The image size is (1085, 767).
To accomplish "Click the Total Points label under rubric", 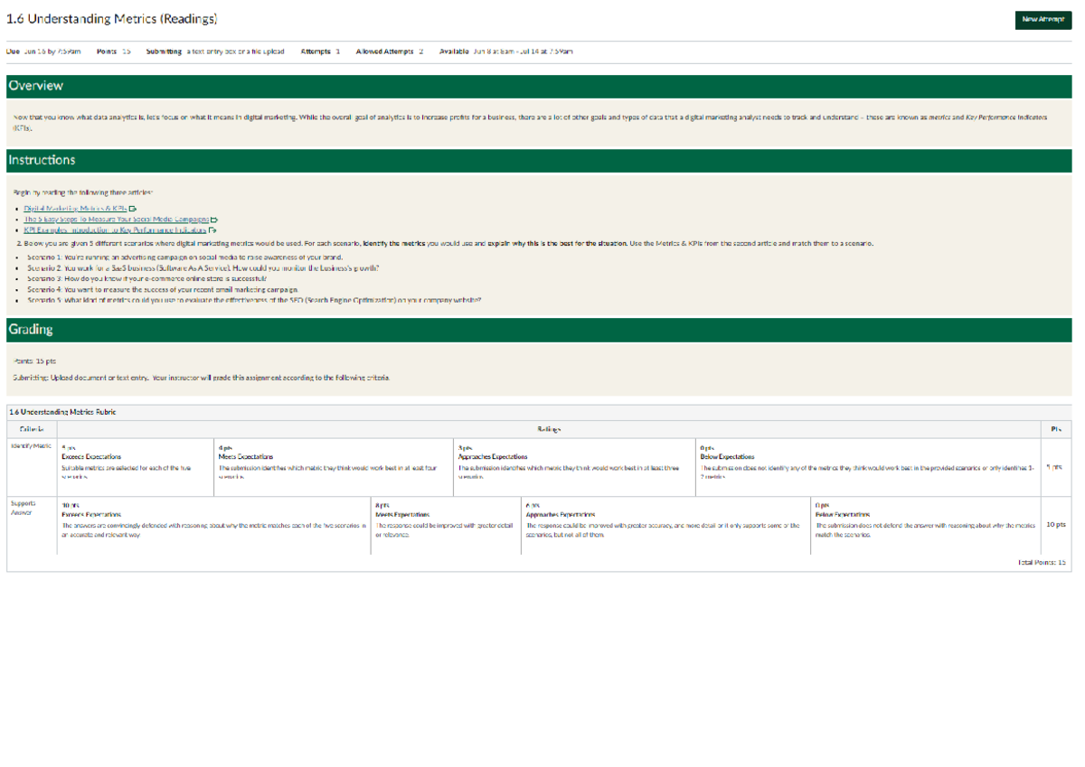I will pyautogui.click(x=1042, y=562).
